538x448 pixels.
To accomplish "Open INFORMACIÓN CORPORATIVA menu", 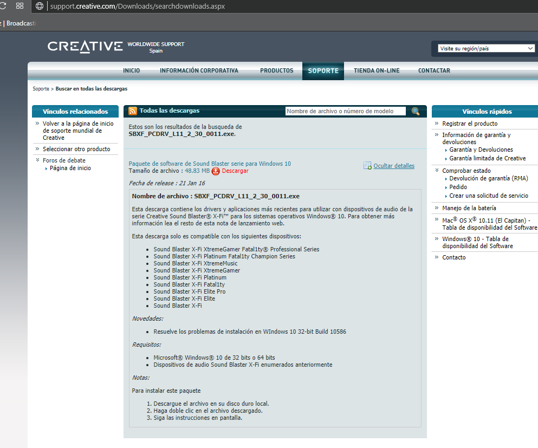I will (199, 70).
